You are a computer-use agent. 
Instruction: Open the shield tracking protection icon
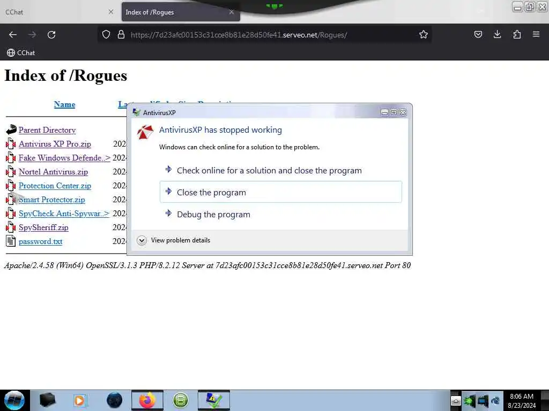click(x=106, y=35)
